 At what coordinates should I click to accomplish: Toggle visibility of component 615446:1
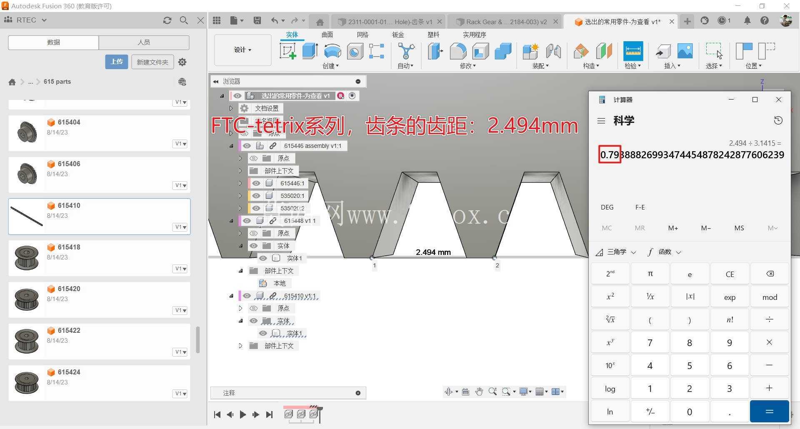pos(256,183)
